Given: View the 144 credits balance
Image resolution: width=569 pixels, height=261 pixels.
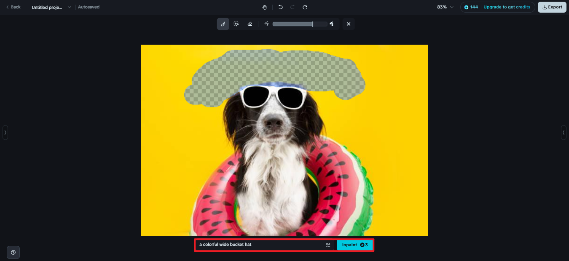Looking at the screenshot, I should [471, 7].
